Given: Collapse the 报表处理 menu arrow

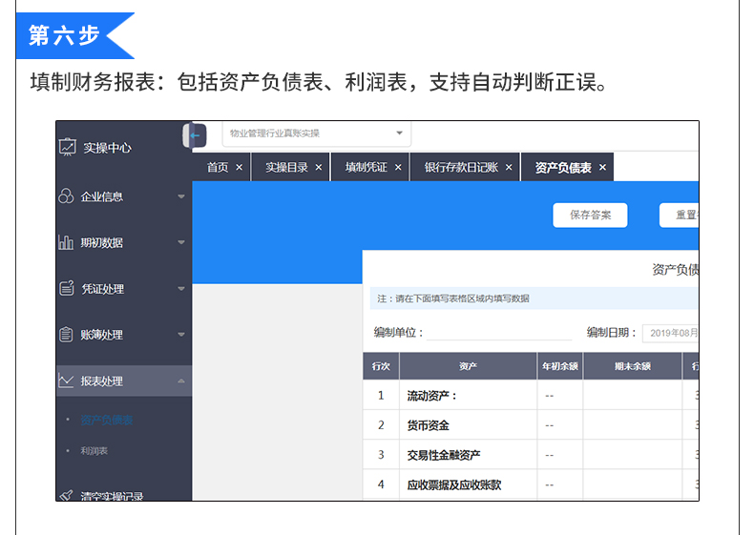Looking at the screenshot, I should [181, 381].
